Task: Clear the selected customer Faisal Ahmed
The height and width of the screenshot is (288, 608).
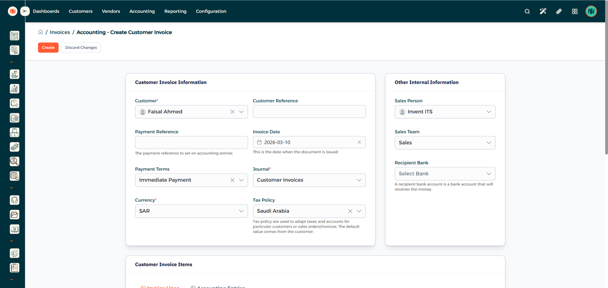Action: click(232, 112)
